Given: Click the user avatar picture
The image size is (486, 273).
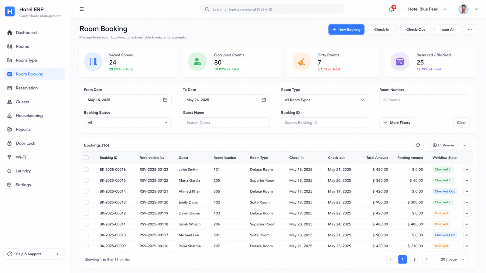Looking at the screenshot, I should [463, 9].
